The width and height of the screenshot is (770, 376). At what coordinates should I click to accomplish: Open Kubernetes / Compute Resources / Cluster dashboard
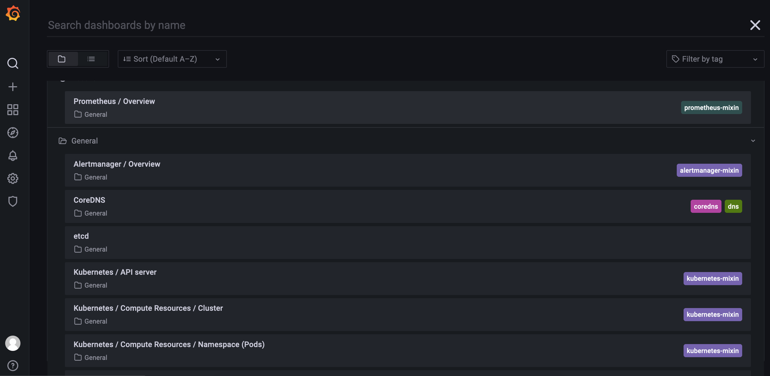pyautogui.click(x=408, y=314)
